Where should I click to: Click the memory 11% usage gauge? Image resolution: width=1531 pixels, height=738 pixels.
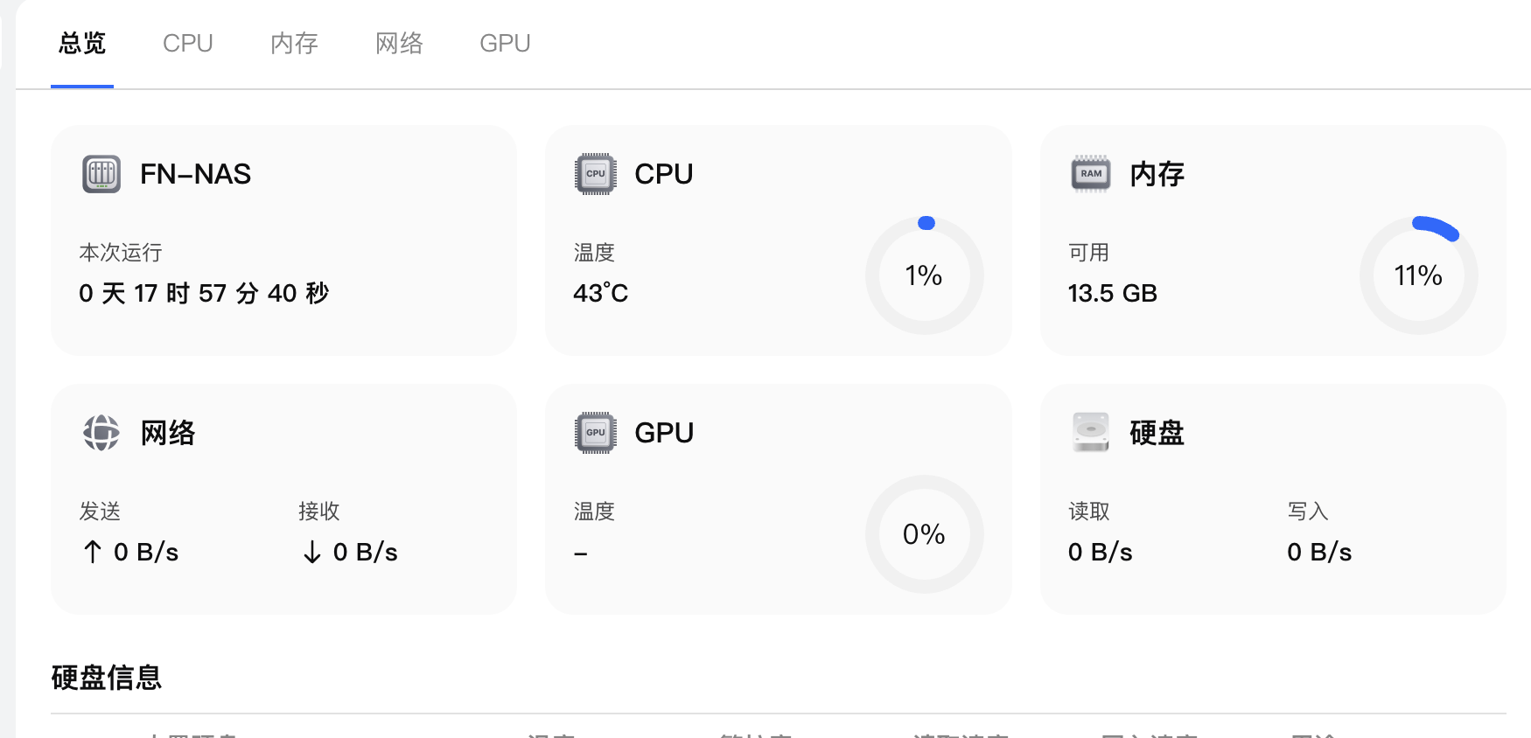point(1418,275)
